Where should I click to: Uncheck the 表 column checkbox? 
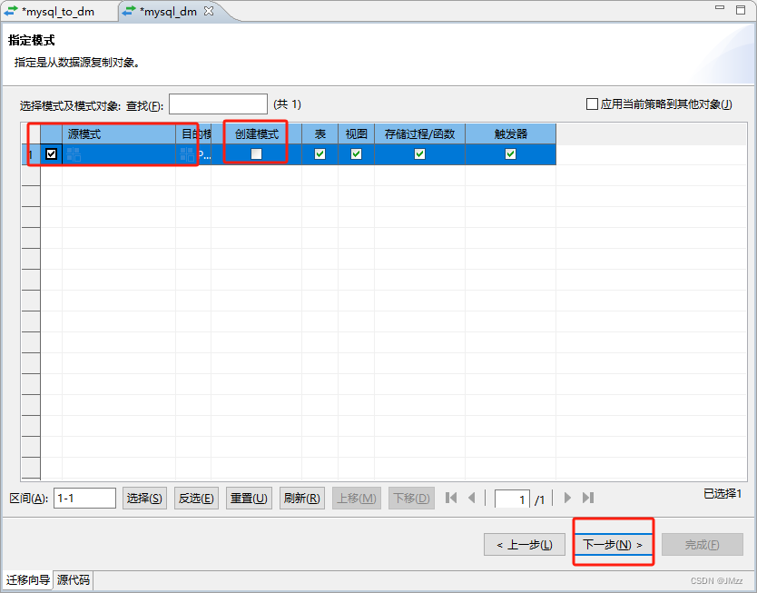pos(319,154)
